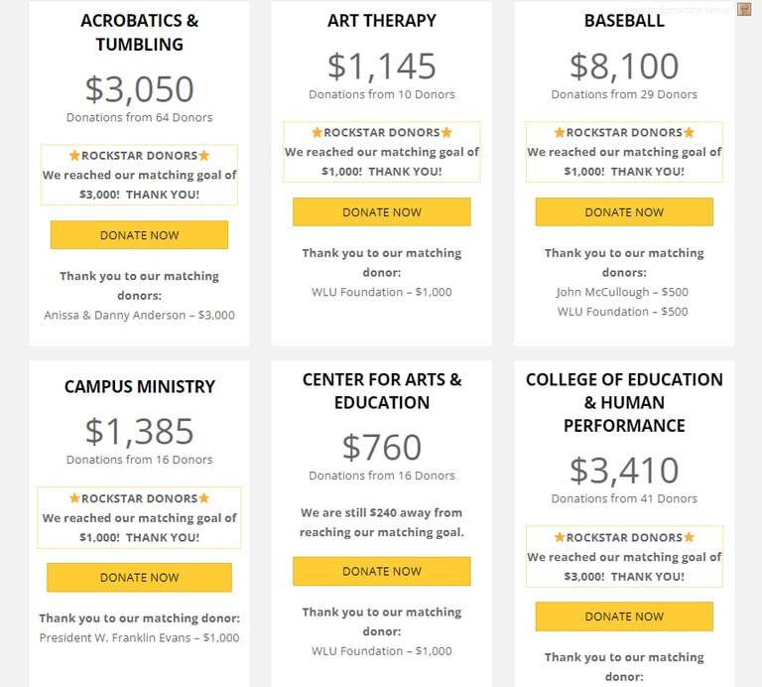The width and height of the screenshot is (762, 687).
Task: Click the left star in Baseball Rockstar Donors
Action: [x=560, y=132]
